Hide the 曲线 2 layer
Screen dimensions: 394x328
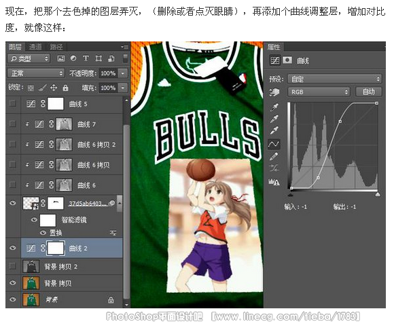pyautogui.click(x=12, y=248)
